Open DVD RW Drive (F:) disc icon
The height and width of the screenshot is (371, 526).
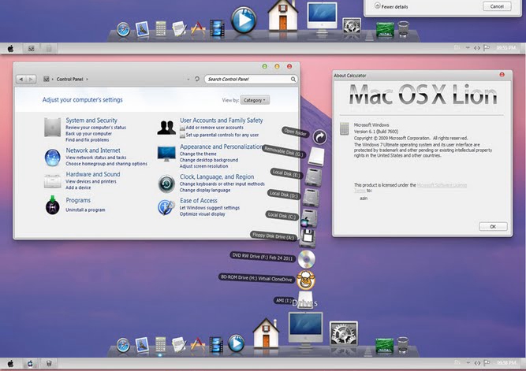click(307, 259)
